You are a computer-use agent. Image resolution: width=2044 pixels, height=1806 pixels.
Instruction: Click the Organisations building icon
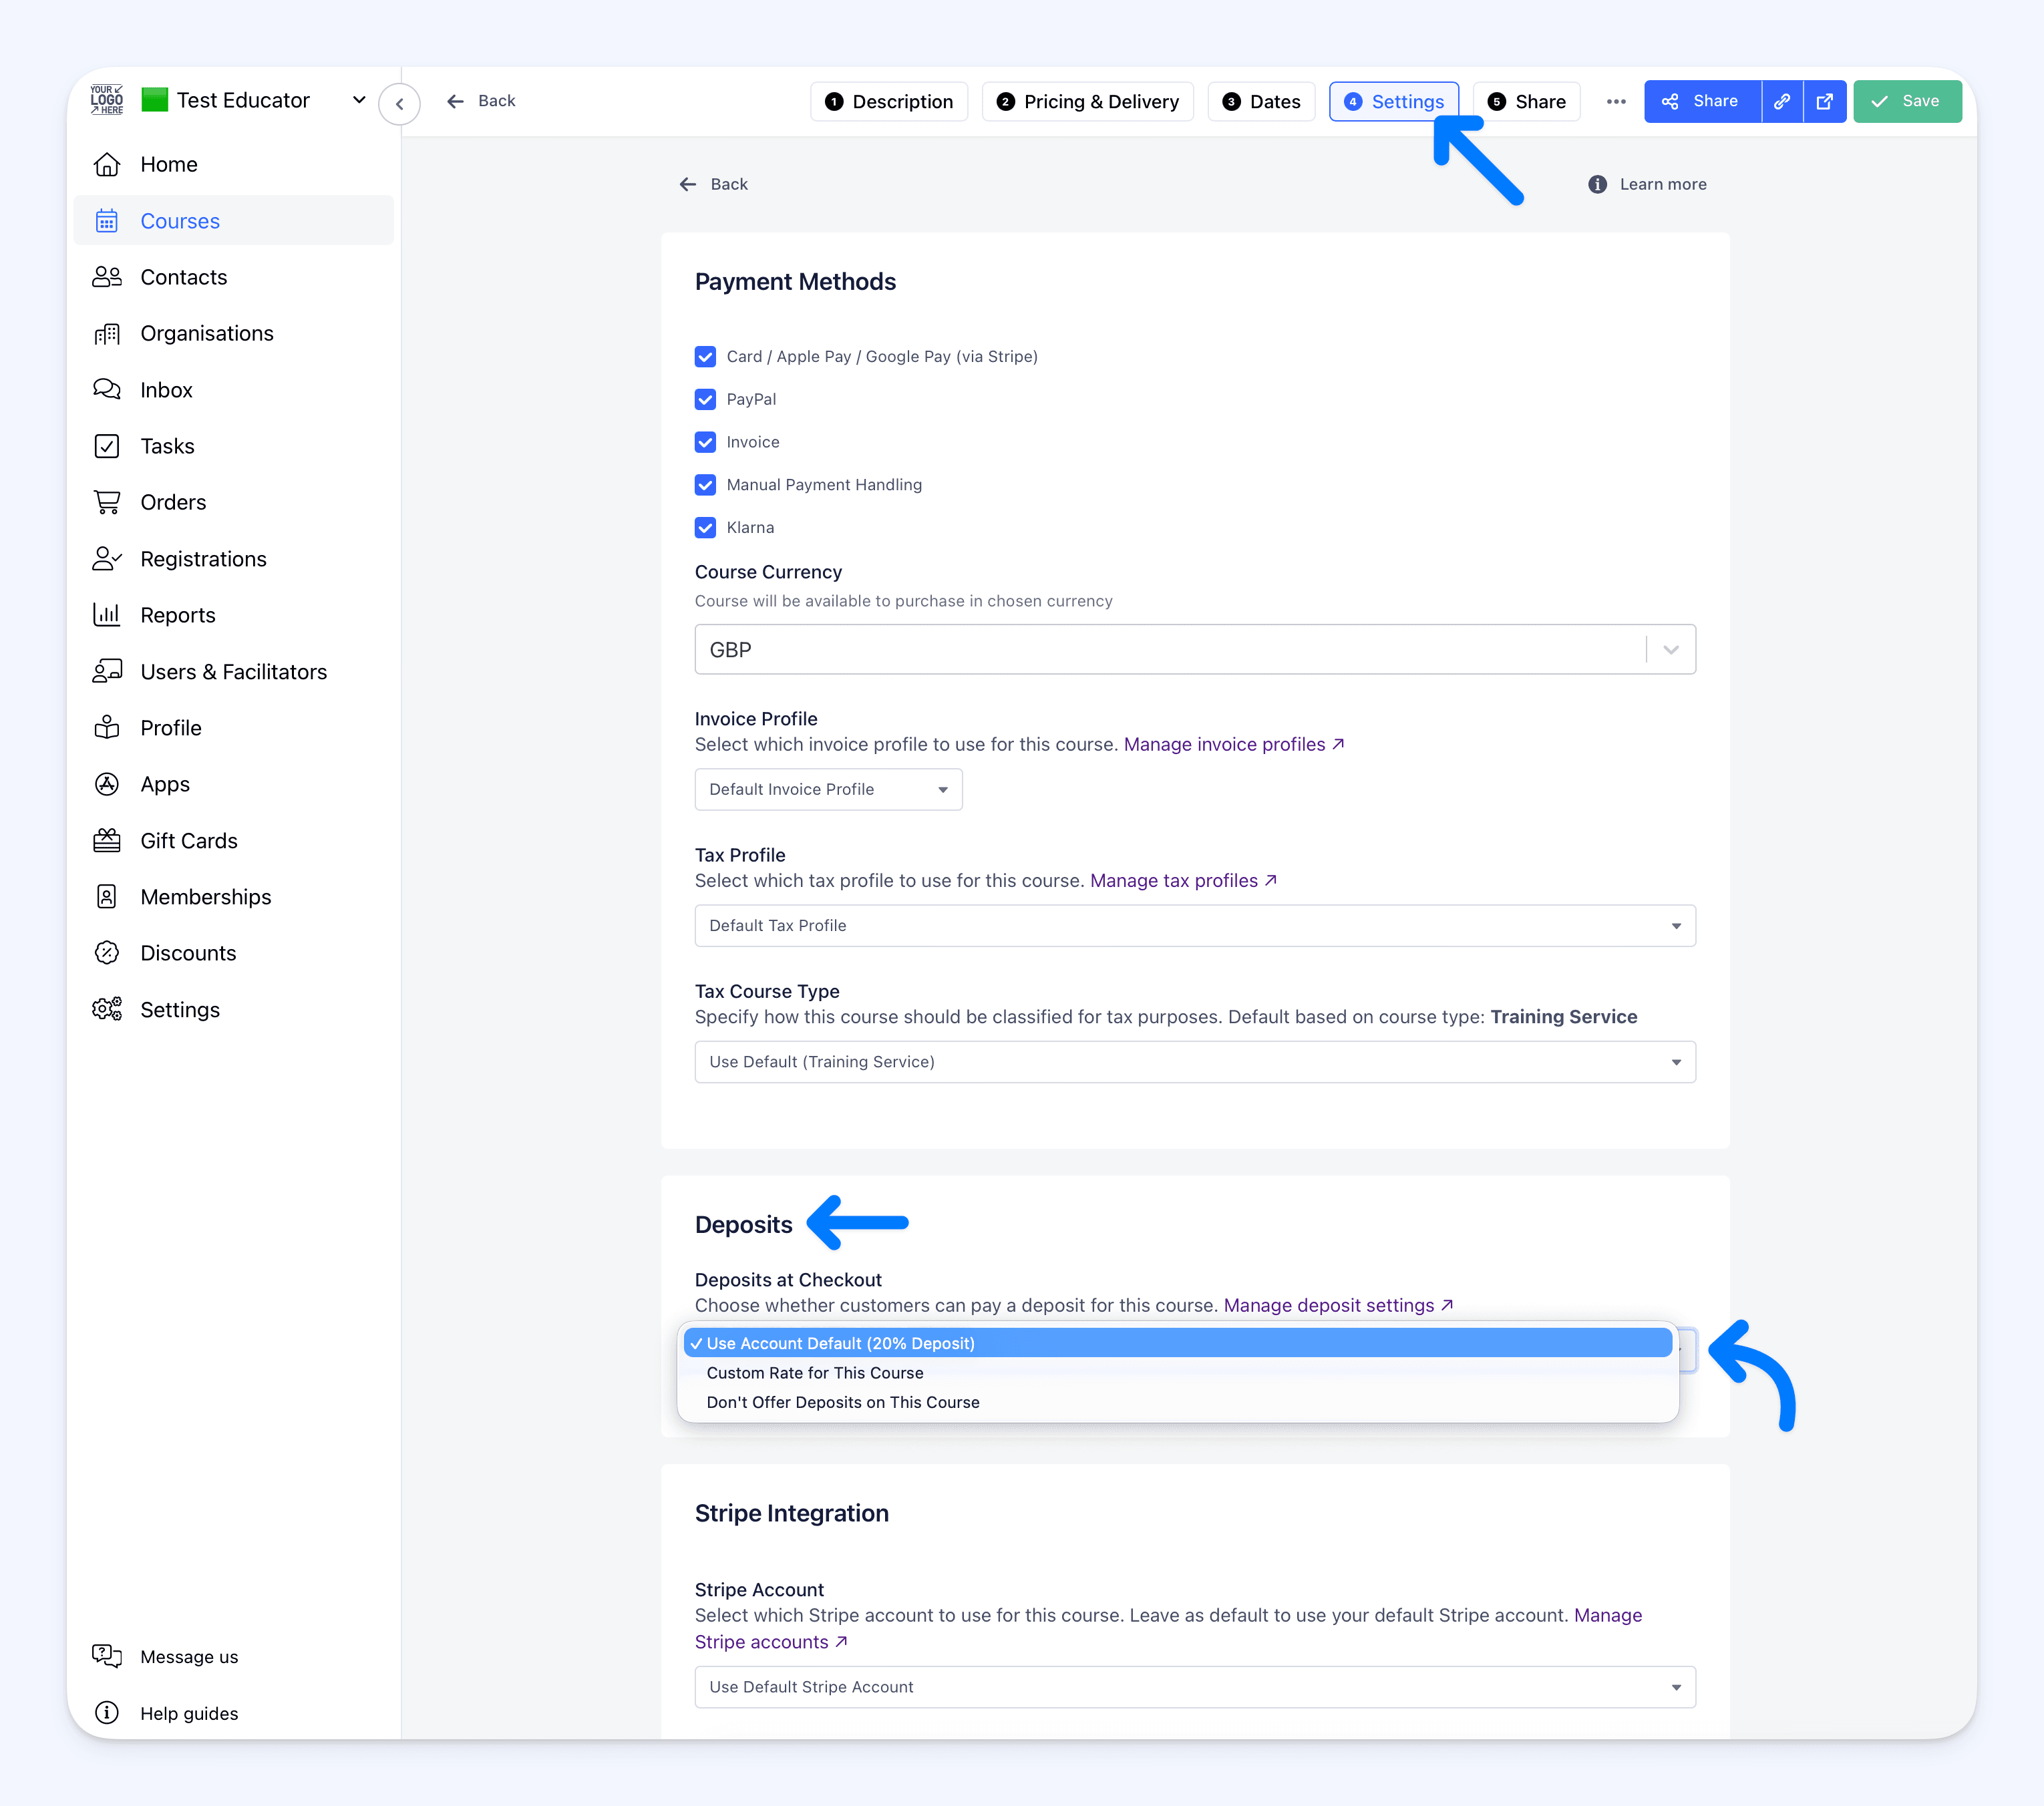coord(107,333)
